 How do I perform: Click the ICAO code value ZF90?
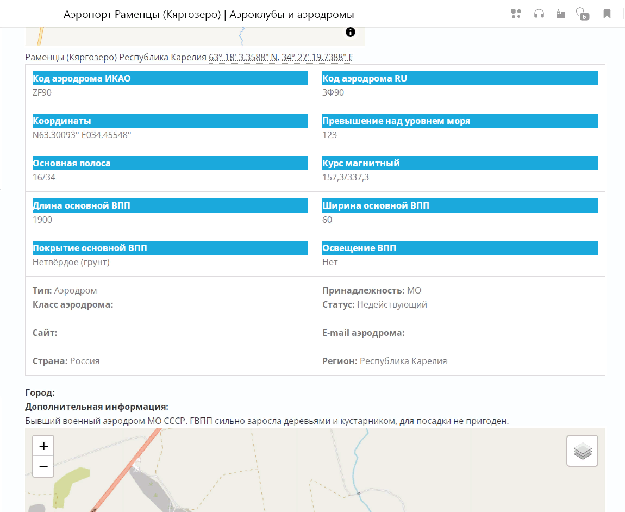(x=42, y=92)
